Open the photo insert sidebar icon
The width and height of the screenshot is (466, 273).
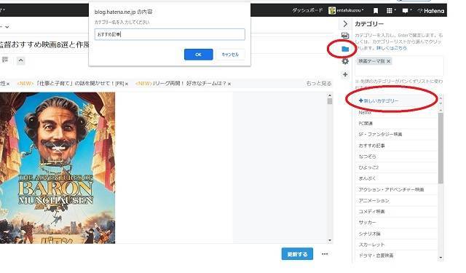(x=345, y=36)
